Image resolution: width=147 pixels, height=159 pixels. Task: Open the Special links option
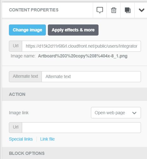pos(21,139)
